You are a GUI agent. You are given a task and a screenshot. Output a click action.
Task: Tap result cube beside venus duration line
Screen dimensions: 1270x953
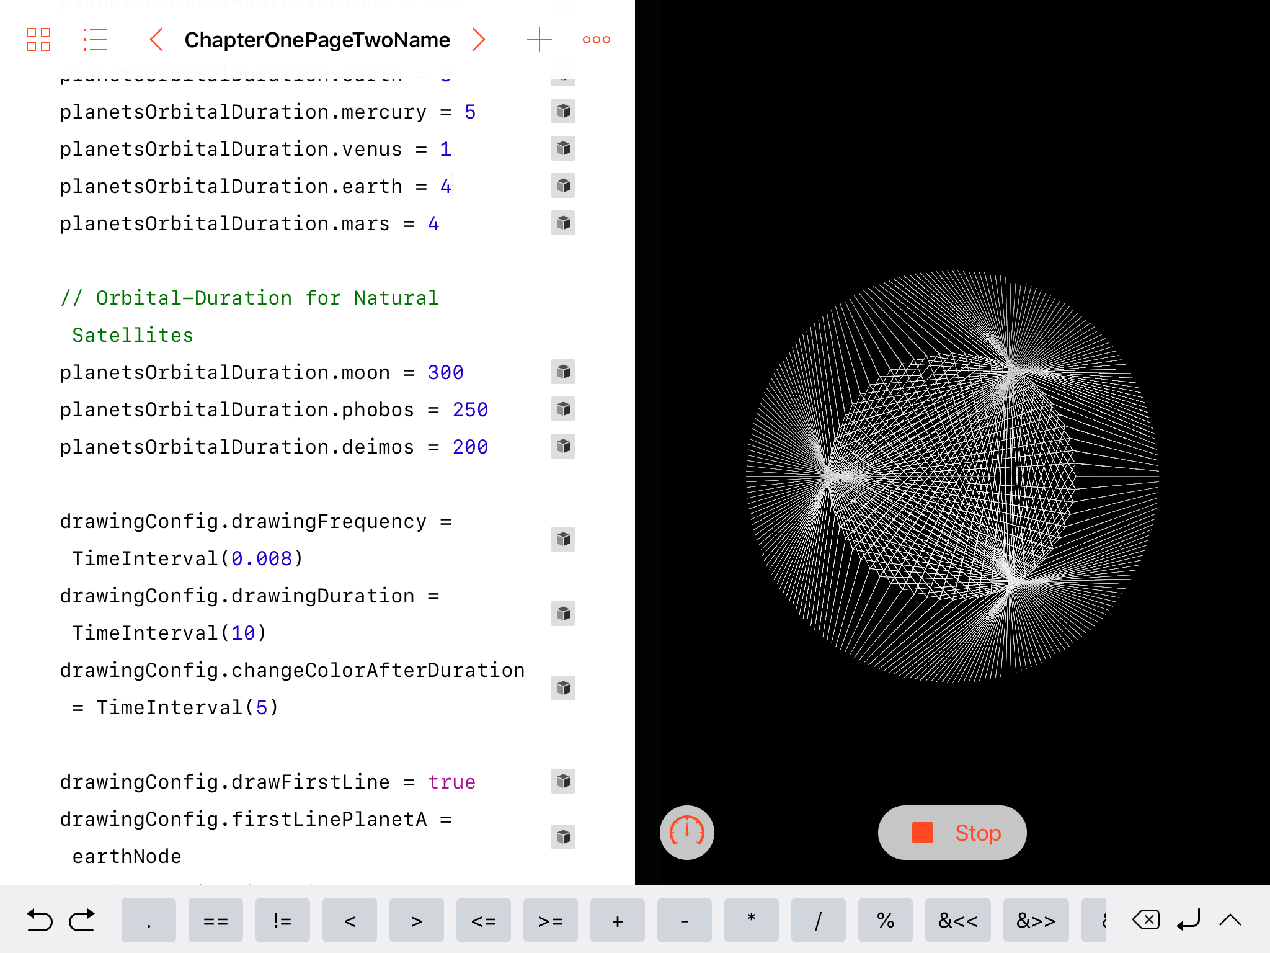563,149
